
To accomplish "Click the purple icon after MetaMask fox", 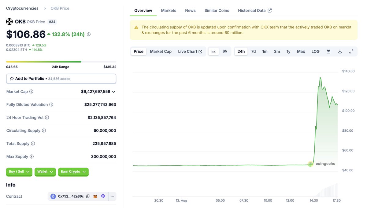I will tap(103, 196).
